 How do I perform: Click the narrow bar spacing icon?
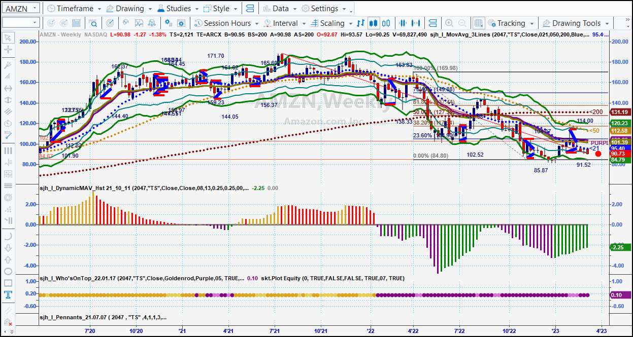coord(403,23)
